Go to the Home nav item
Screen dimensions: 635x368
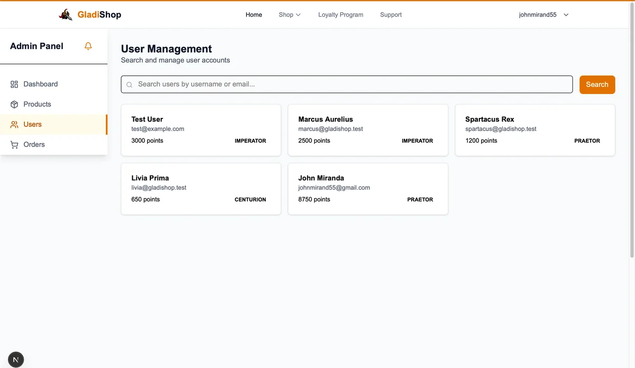click(253, 15)
